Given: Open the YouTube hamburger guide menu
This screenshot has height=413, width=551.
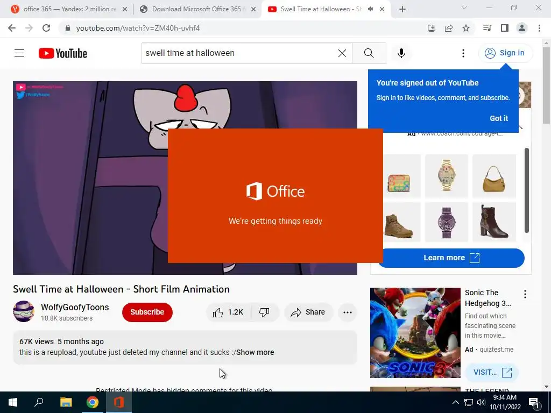Looking at the screenshot, I should tap(19, 53).
